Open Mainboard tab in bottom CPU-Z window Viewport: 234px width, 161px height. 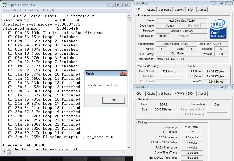click(165, 94)
